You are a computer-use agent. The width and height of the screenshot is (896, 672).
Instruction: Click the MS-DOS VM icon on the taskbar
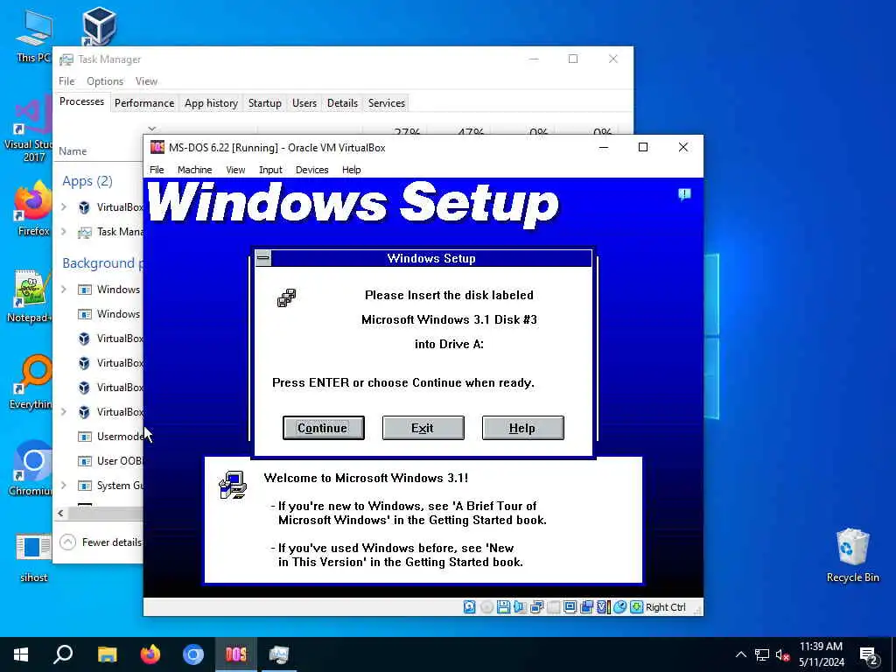pos(236,654)
